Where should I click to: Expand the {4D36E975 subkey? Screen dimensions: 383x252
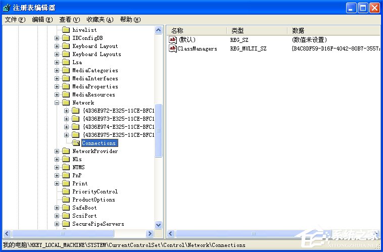[x=66, y=135]
